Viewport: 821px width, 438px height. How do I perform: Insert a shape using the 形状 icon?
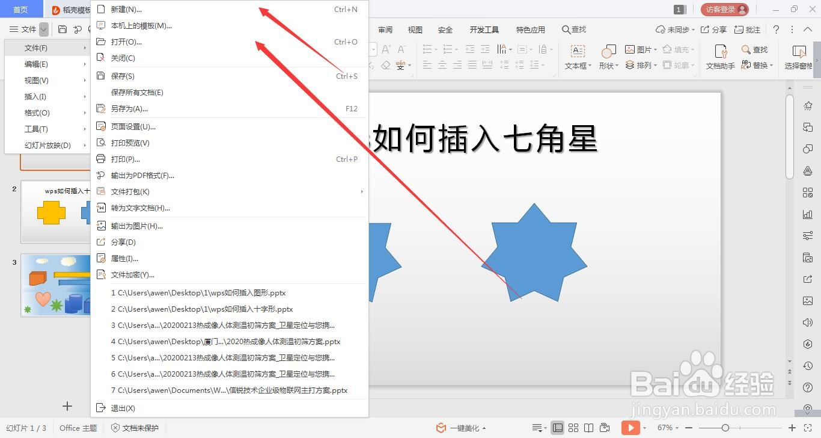[x=608, y=49]
